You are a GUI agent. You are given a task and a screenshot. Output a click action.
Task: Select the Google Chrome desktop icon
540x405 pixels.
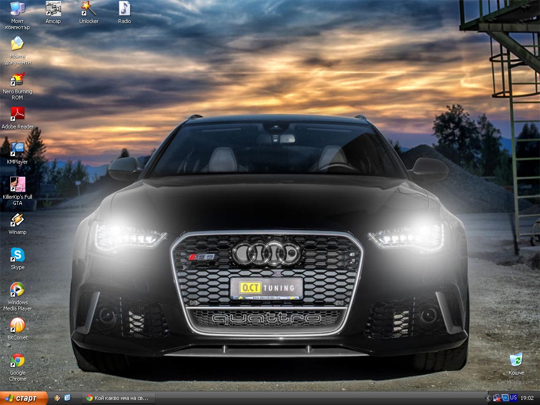(17, 361)
